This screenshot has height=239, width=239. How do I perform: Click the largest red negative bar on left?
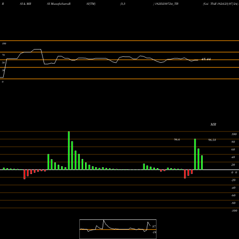point(24,174)
